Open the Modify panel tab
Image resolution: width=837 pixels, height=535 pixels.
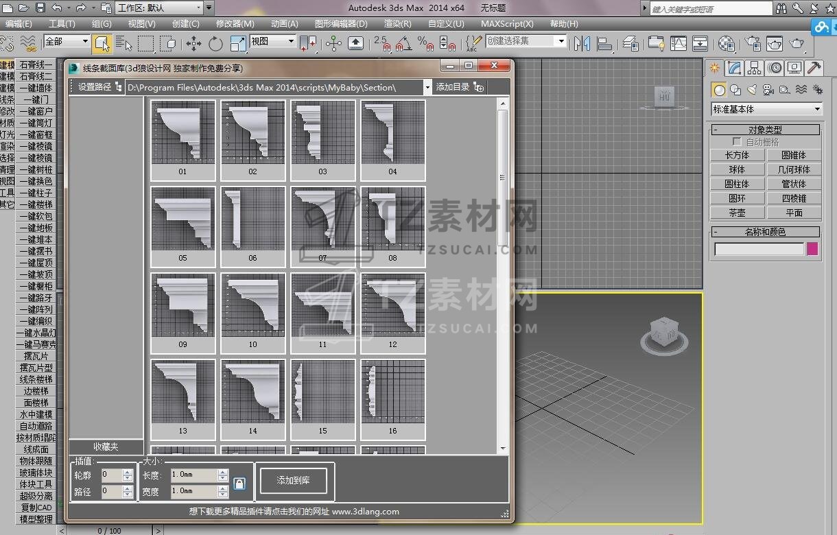[x=735, y=68]
